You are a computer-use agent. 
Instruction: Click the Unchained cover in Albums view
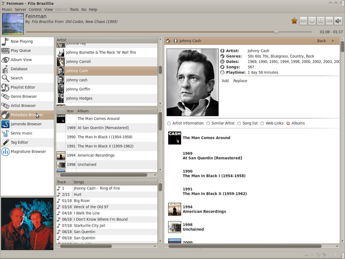pos(175,227)
